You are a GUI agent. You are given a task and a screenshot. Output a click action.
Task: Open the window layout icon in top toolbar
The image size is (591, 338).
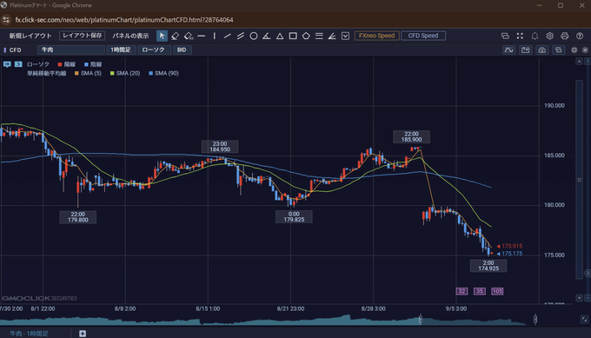point(505,36)
